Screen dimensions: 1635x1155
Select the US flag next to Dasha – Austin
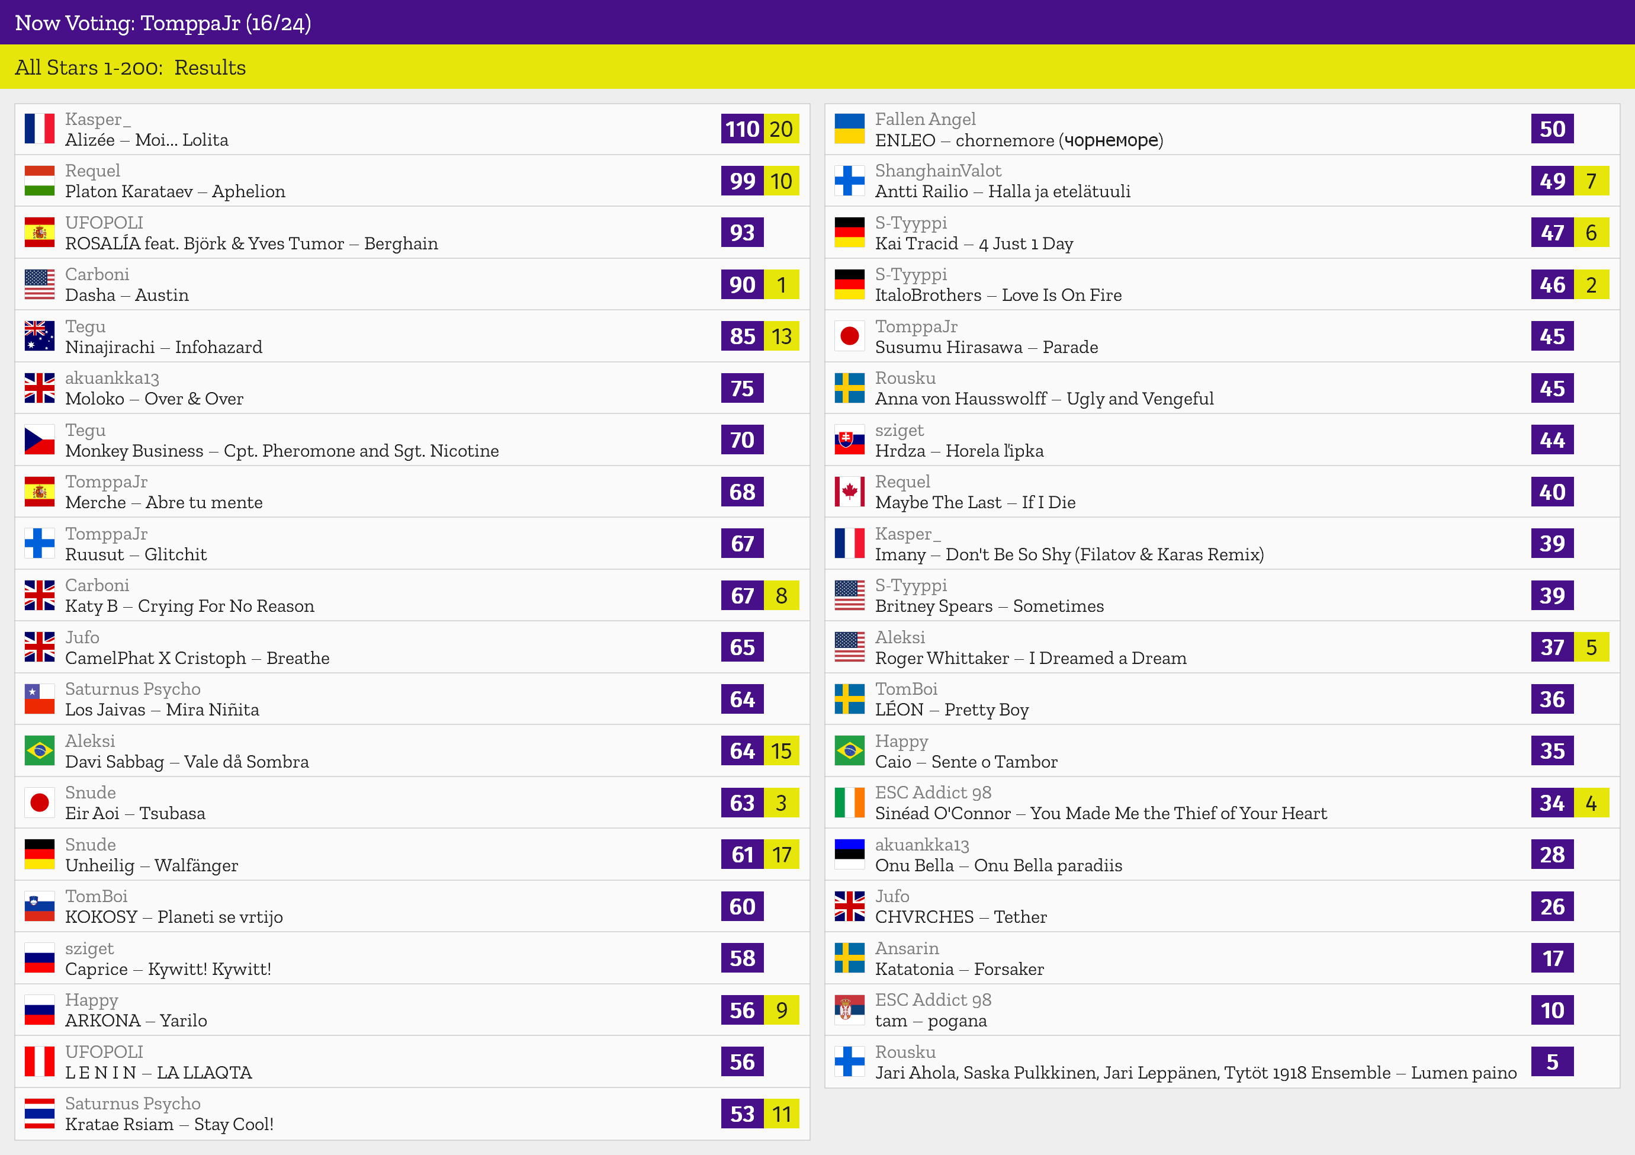coord(39,284)
